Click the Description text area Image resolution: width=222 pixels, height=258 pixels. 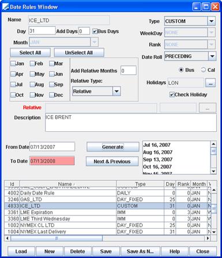(131, 123)
